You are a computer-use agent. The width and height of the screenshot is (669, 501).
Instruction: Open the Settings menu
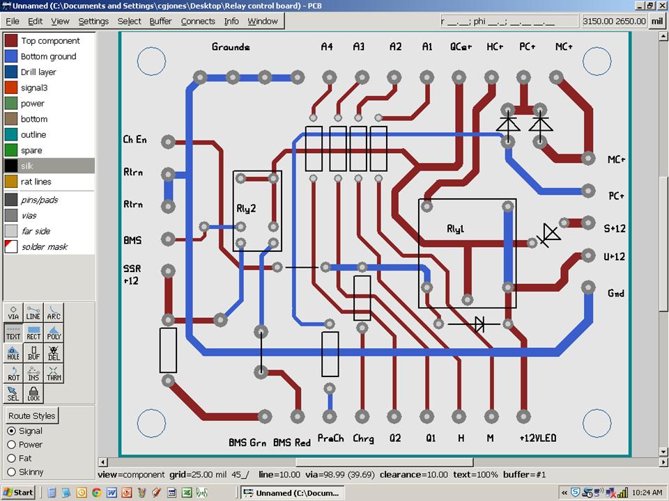point(93,21)
